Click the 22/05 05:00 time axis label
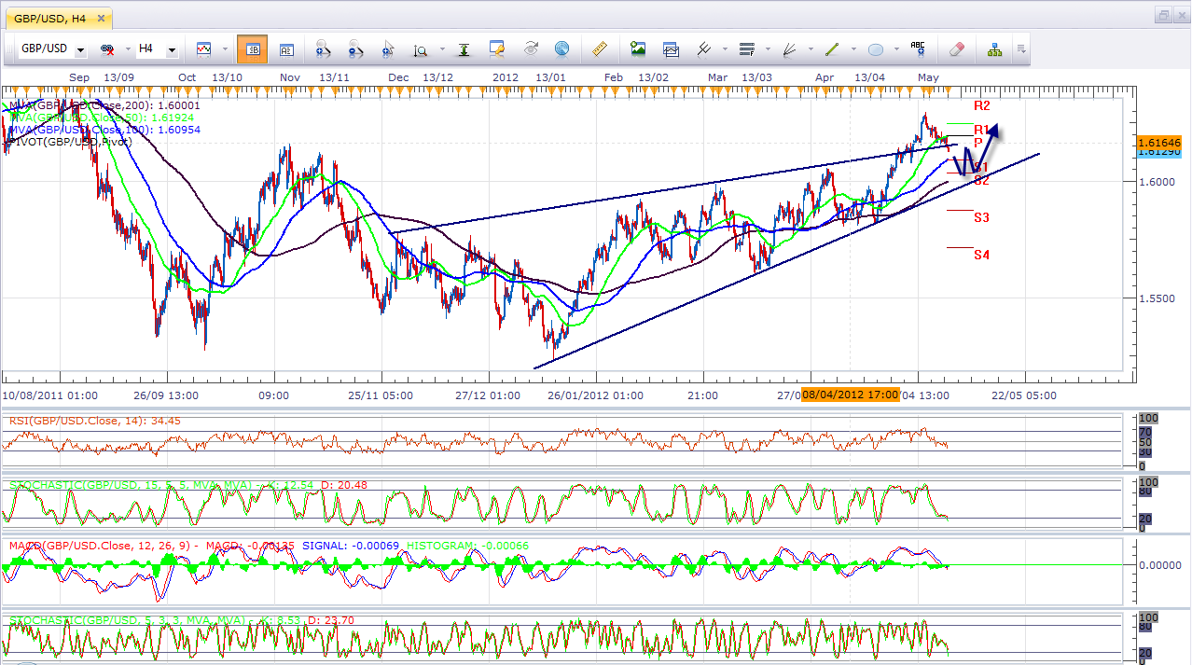 (1024, 395)
